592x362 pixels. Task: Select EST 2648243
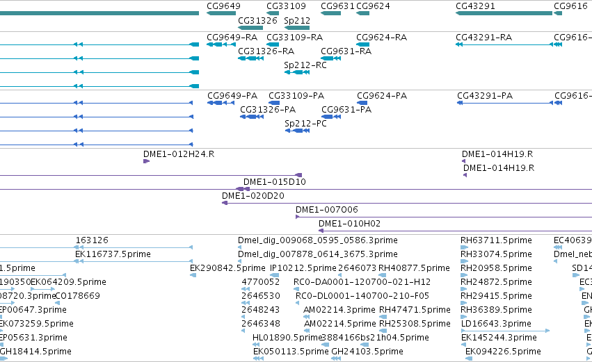[x=260, y=311]
